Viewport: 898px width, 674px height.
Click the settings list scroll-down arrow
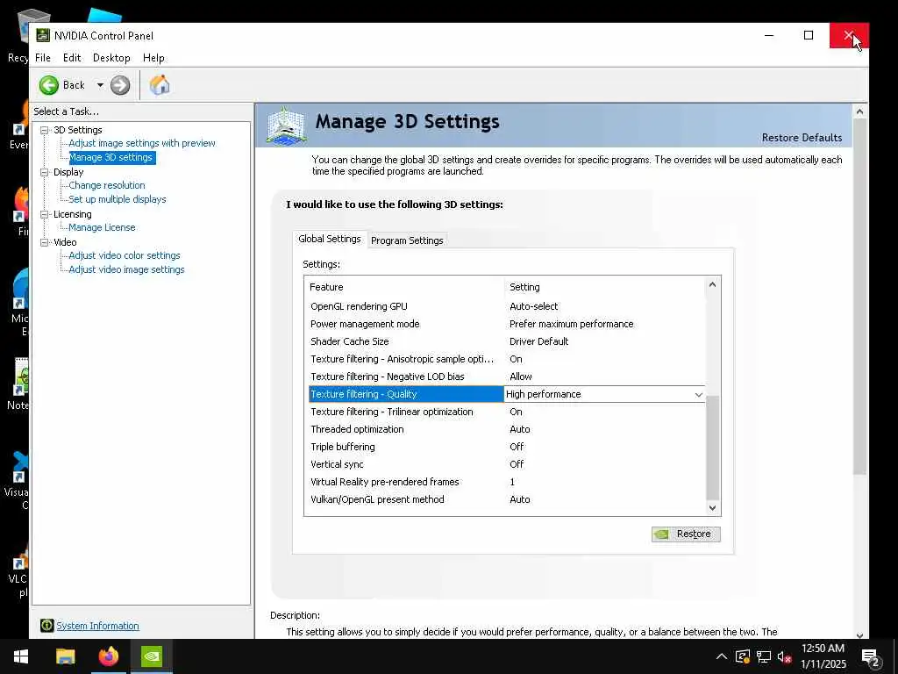[x=712, y=507]
